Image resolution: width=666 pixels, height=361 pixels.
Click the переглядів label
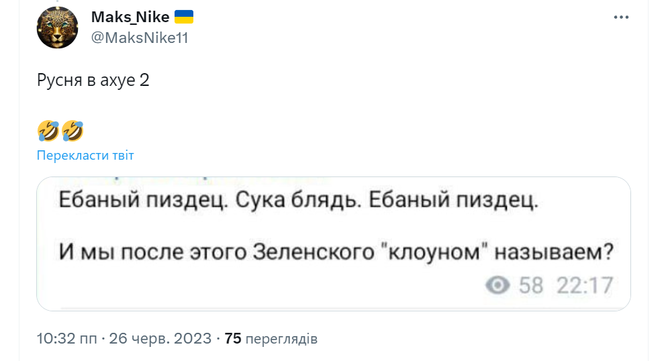tap(281, 340)
